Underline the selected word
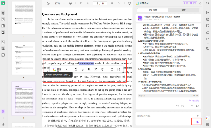The image size is (211, 128). [89, 69]
